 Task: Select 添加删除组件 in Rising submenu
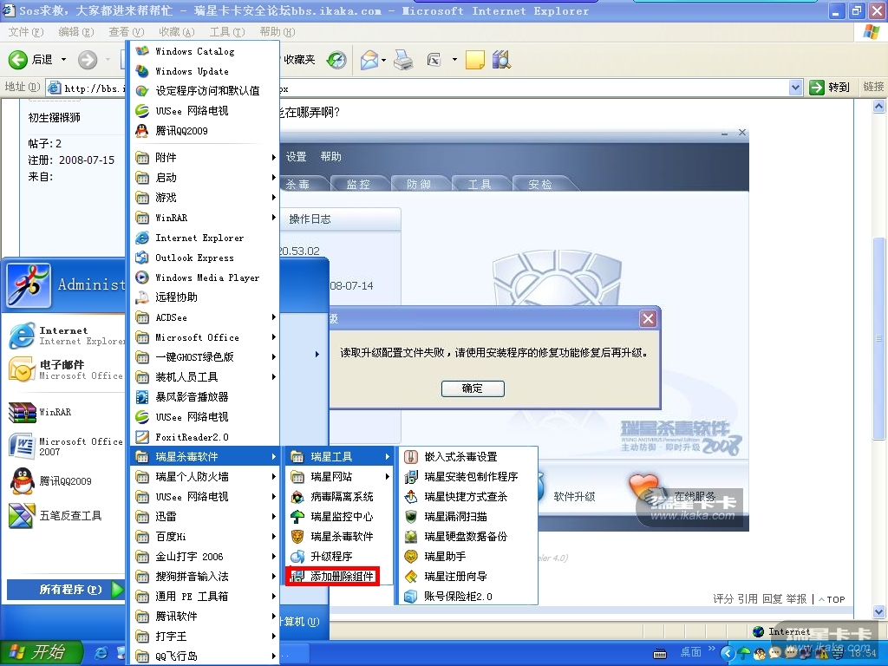click(333, 577)
